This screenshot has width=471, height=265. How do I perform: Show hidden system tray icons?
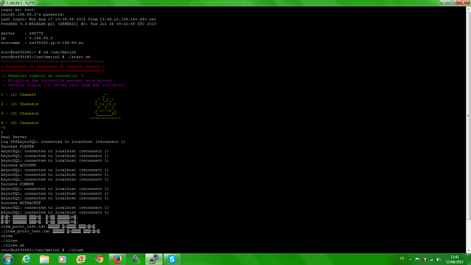(x=410, y=259)
